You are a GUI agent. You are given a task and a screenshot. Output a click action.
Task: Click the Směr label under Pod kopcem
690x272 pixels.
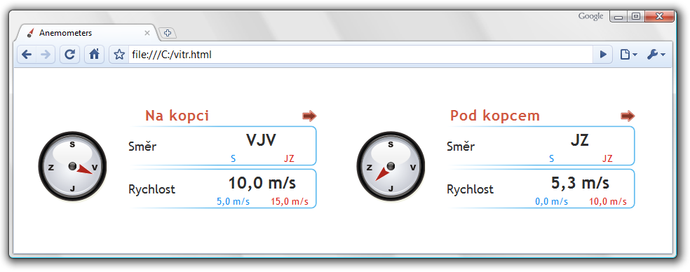[461, 146]
